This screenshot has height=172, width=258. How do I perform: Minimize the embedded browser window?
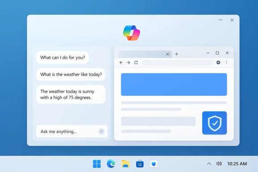coord(208,53)
